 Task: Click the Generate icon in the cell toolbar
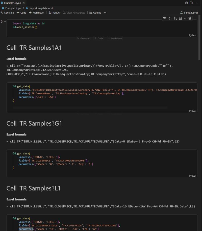[x=165, y=18]
